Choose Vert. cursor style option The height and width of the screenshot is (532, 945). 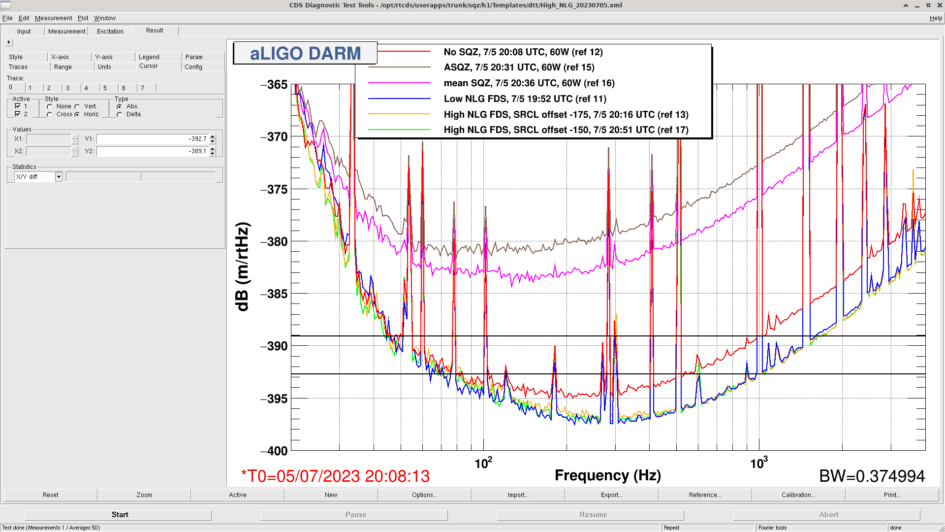click(78, 106)
